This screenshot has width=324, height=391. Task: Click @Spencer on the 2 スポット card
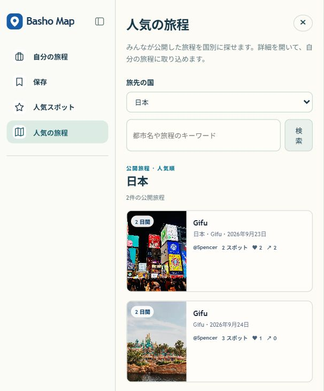tap(205, 247)
